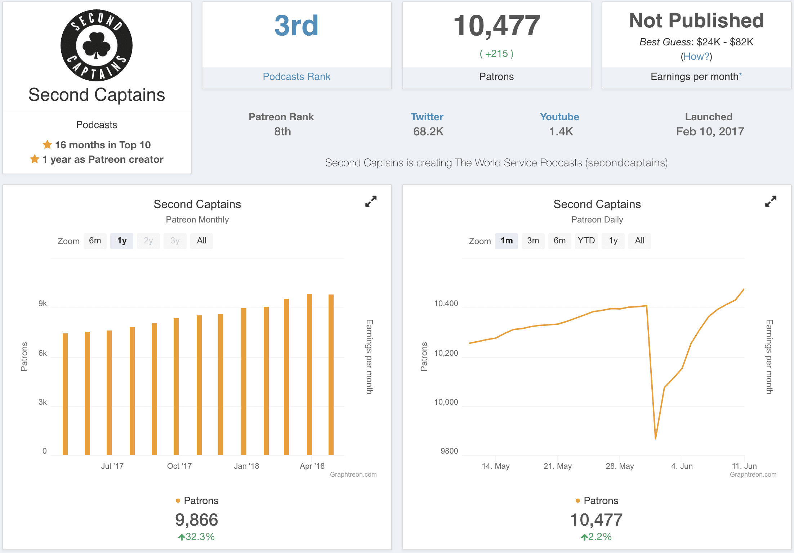Open the Youtube link
Screen dimensions: 794x553
pyautogui.click(x=559, y=117)
